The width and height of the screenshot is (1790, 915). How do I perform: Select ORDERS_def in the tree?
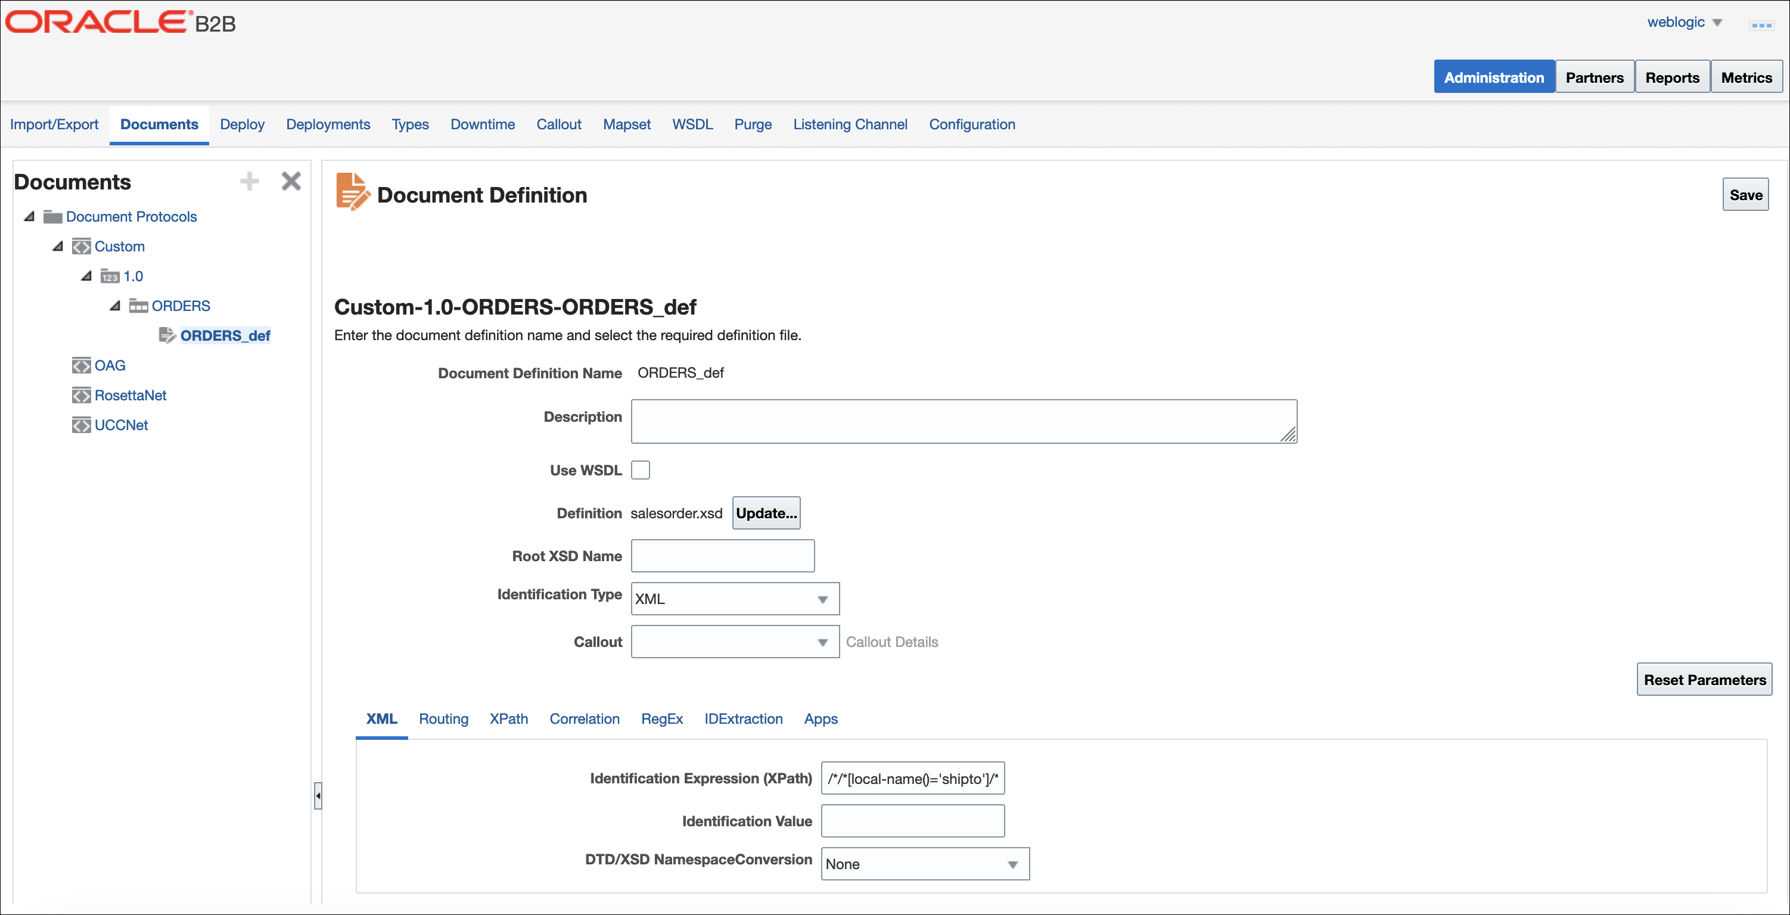225,335
